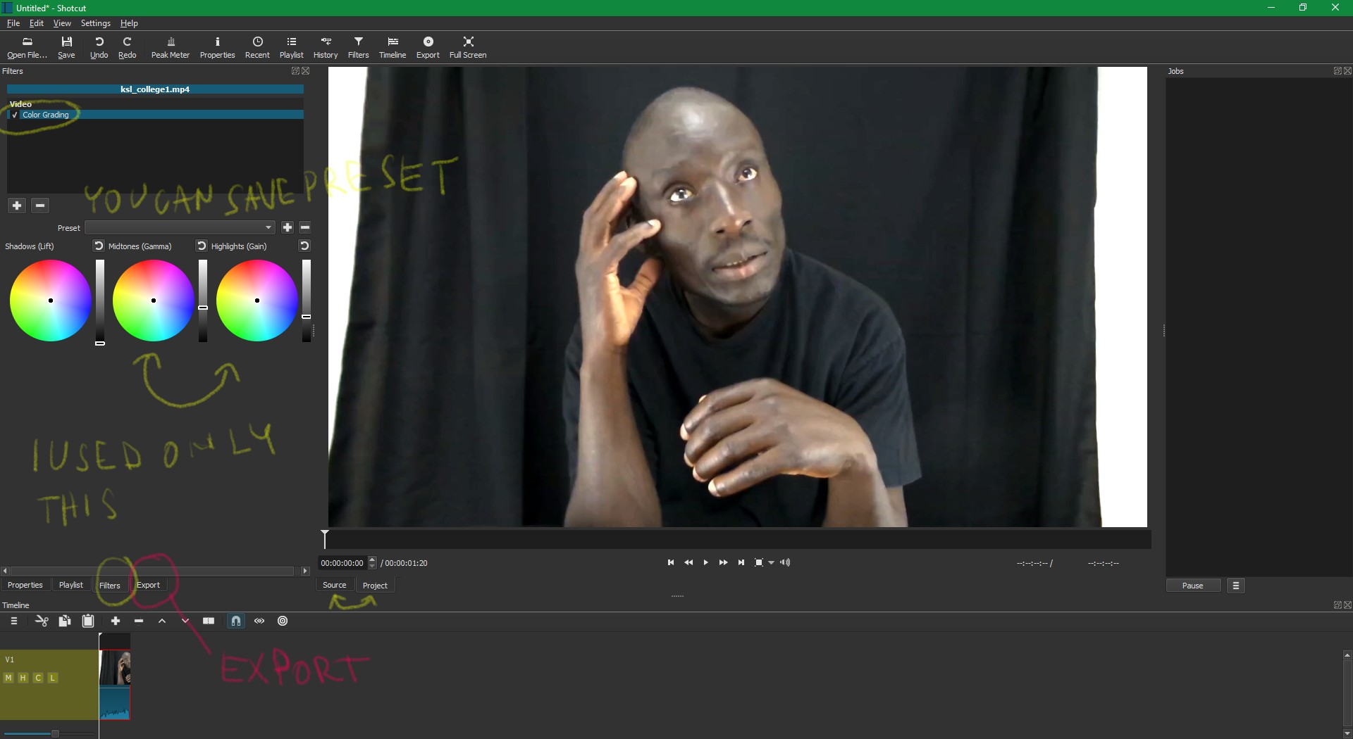Reset the Shadows (Lift) color wheel
1353x739 pixels.
99,246
